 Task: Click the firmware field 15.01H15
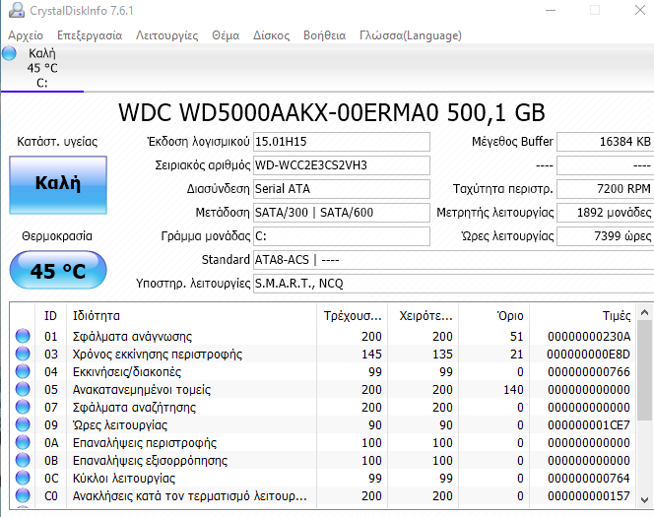point(342,142)
